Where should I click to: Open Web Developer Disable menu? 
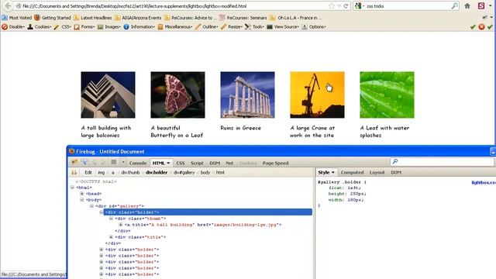tap(13, 27)
